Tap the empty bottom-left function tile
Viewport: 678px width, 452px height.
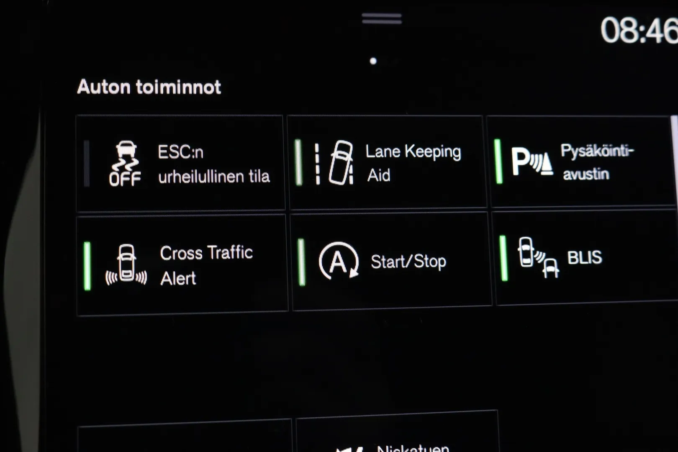coord(185,437)
